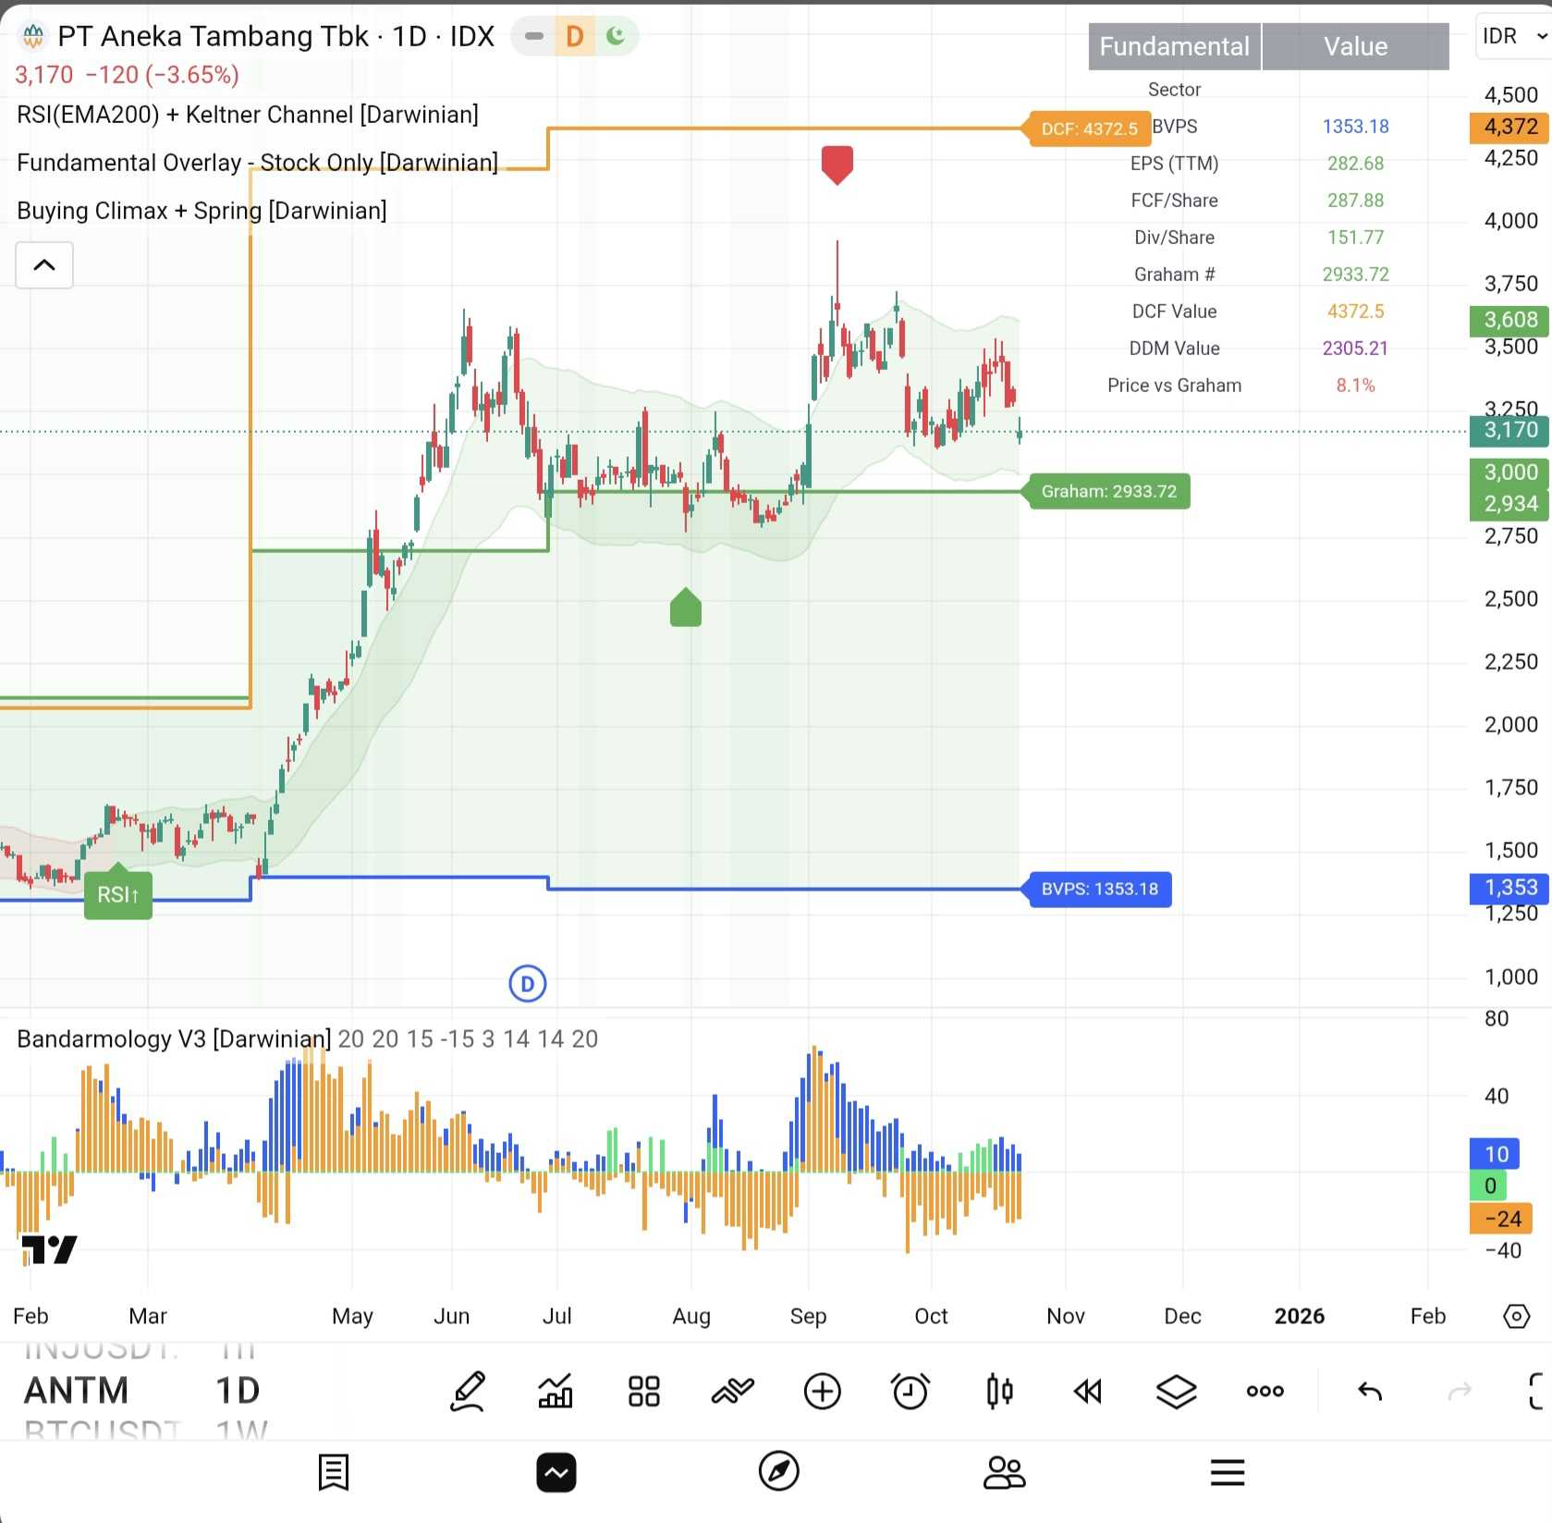Enter fullscreen with corner bracket icon
Viewport: 1552px width, 1523px height.
(x=1536, y=1391)
